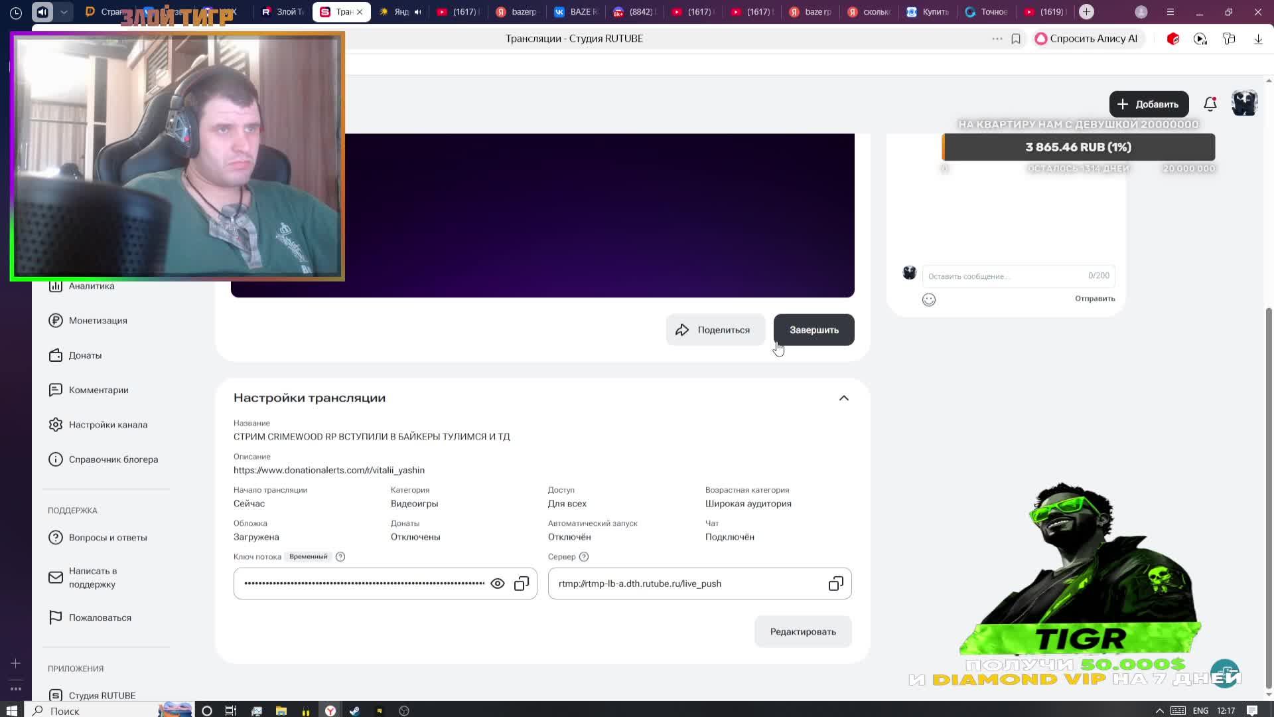Open emoji picker in chat
This screenshot has width=1274, height=717.
pos(929,300)
